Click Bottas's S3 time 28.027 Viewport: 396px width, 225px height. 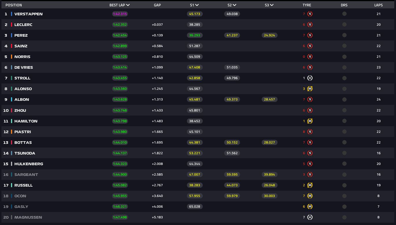coord(269,142)
